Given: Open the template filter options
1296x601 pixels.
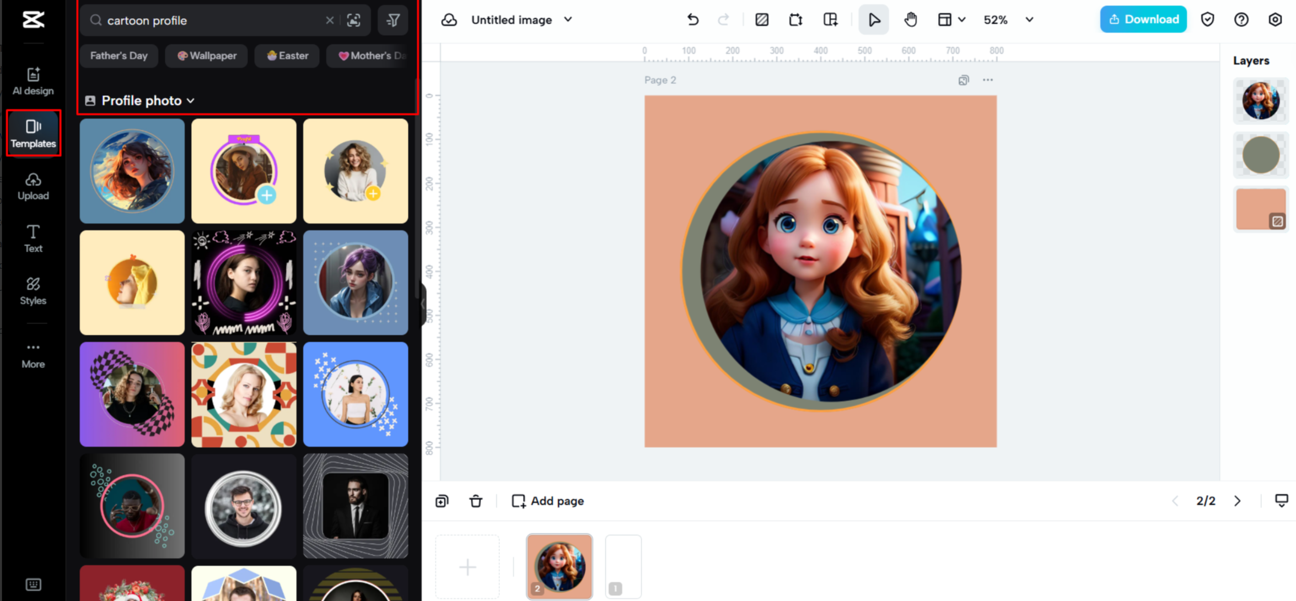Looking at the screenshot, I should pyautogui.click(x=393, y=20).
